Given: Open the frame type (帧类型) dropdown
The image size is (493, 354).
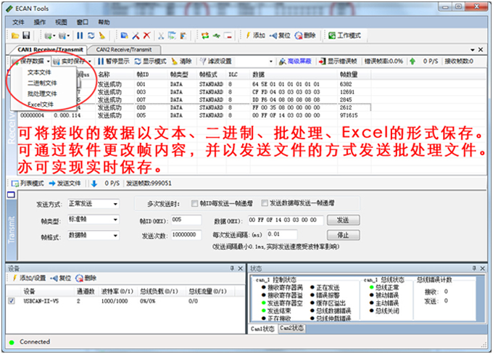Looking at the screenshot, I should click(94, 220).
